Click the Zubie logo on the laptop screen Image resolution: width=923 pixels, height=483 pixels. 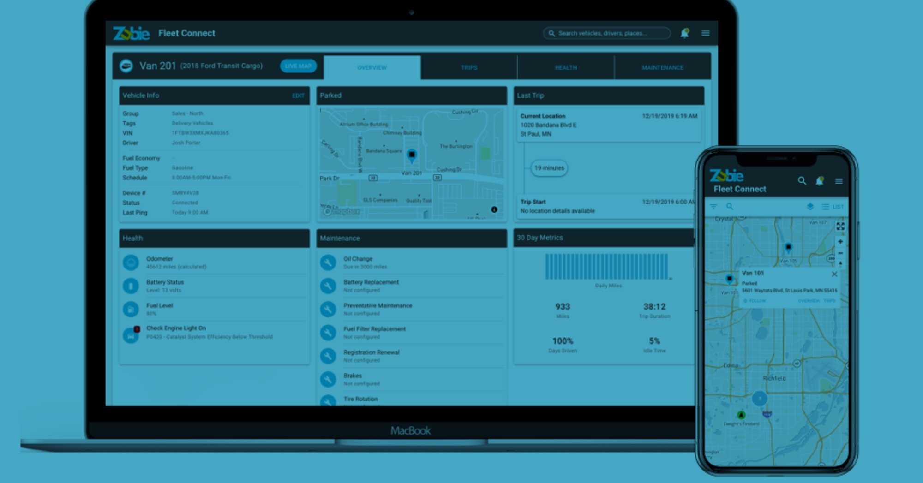131,33
